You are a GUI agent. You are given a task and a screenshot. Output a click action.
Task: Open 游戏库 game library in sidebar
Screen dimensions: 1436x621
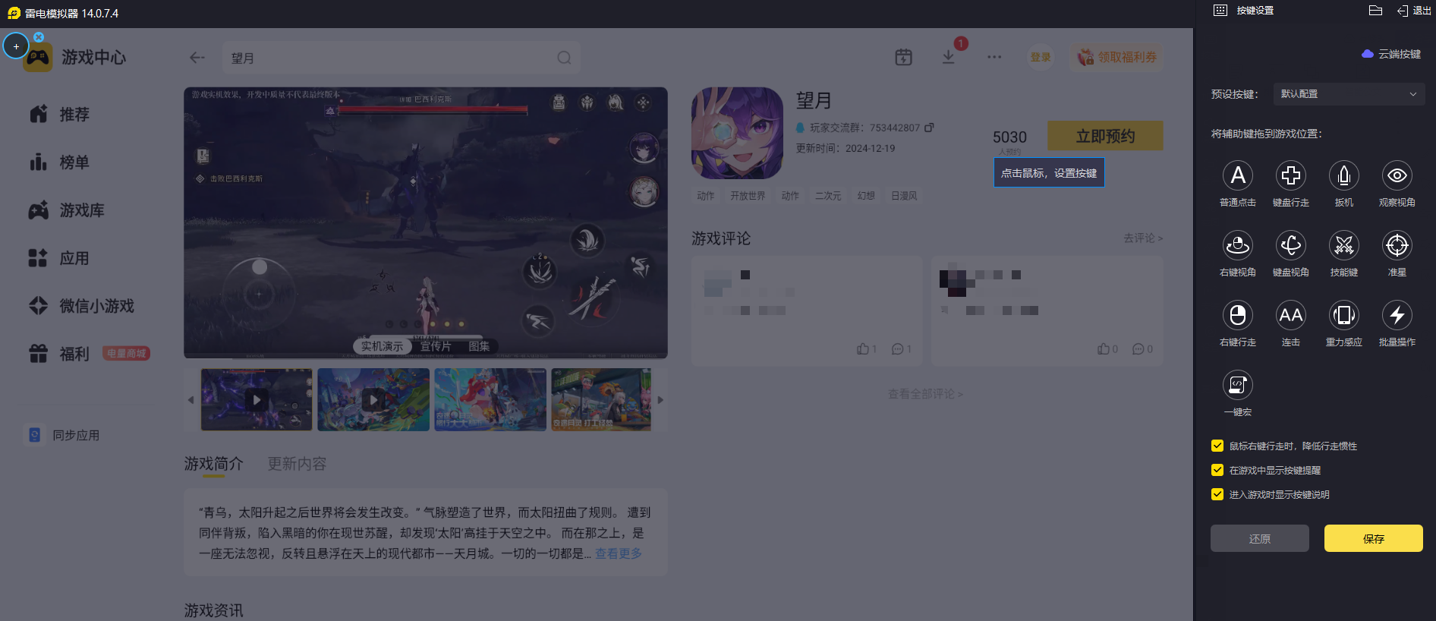tap(67, 210)
